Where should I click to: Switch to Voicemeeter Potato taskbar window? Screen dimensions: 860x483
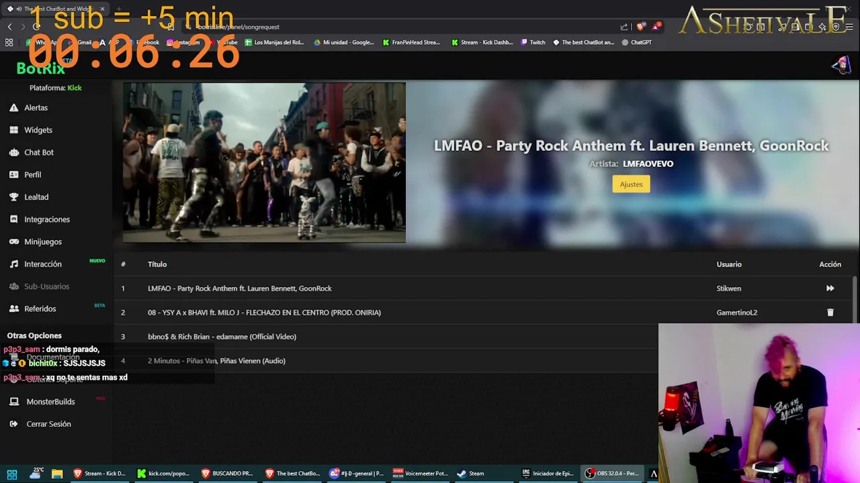point(420,474)
